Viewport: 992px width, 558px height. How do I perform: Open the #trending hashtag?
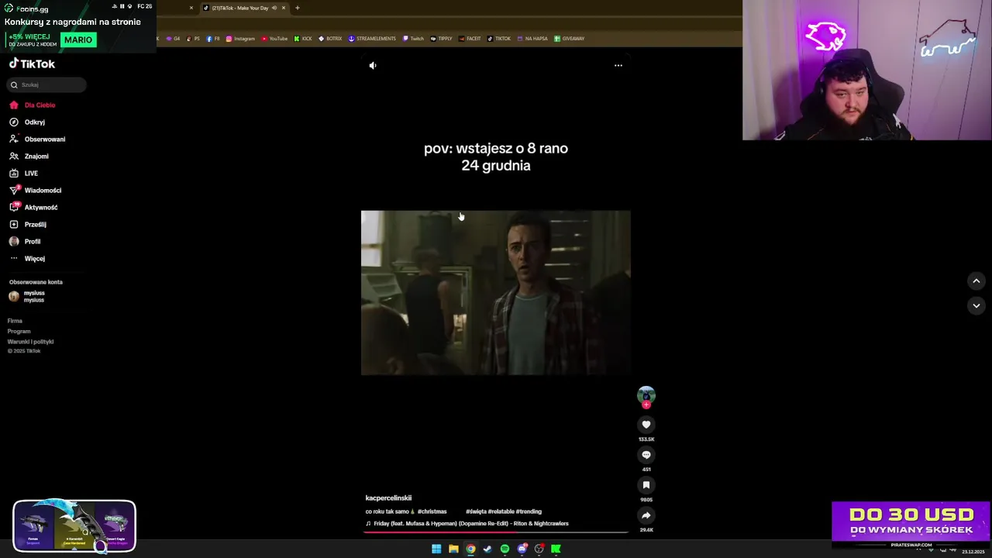[529, 511]
